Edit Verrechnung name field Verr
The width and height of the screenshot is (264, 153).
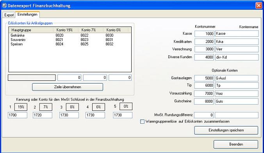point(237,49)
